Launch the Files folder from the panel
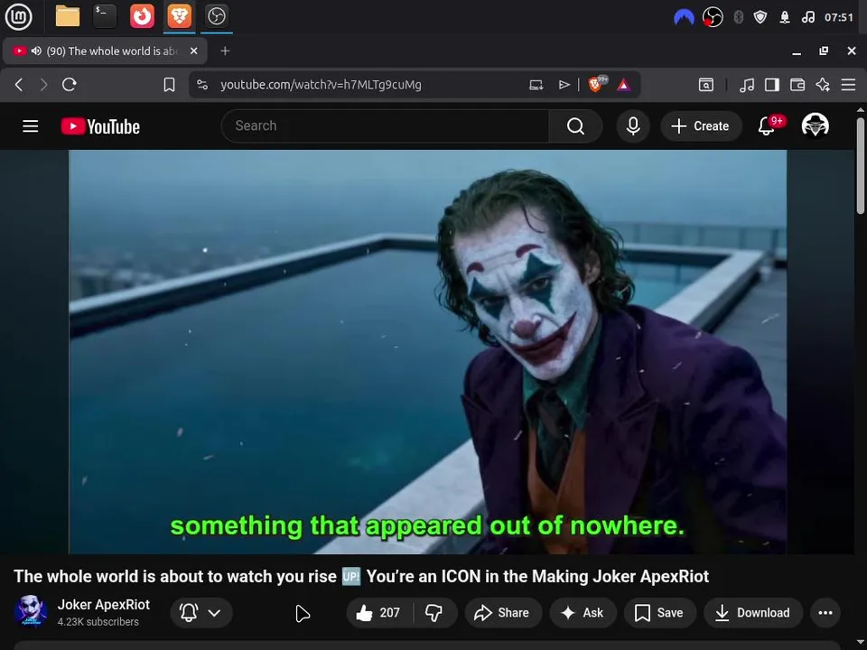Image resolution: width=867 pixels, height=650 pixels. pyautogui.click(x=68, y=16)
